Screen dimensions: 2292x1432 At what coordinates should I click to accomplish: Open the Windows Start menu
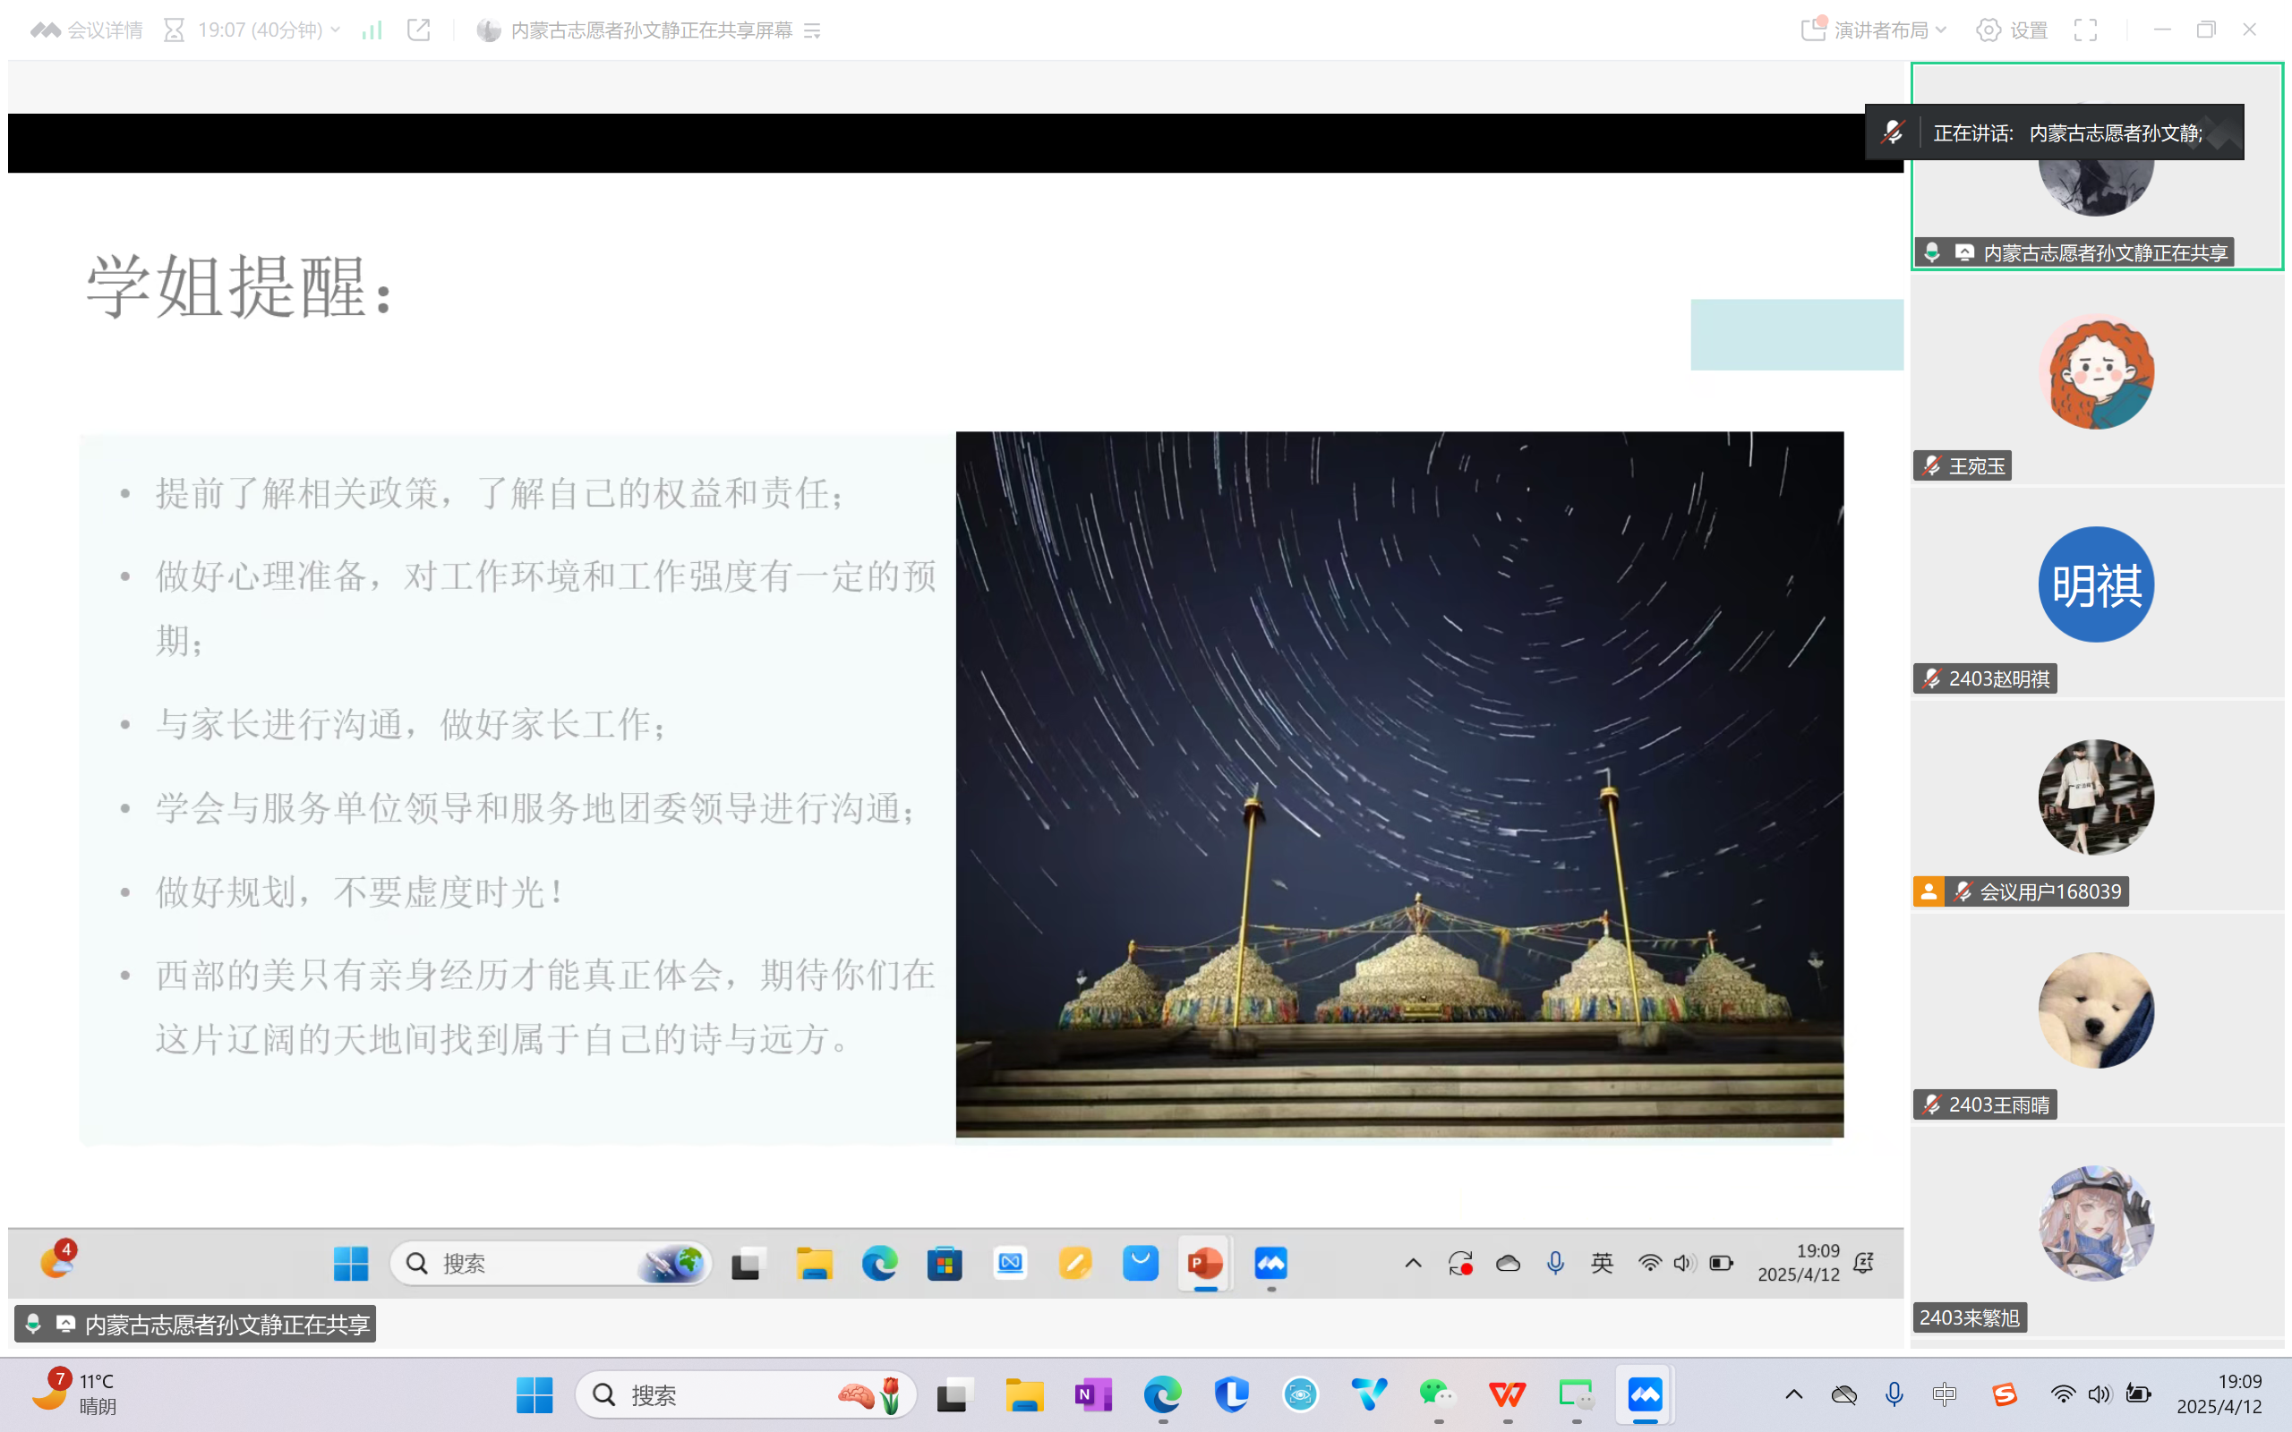point(535,1394)
